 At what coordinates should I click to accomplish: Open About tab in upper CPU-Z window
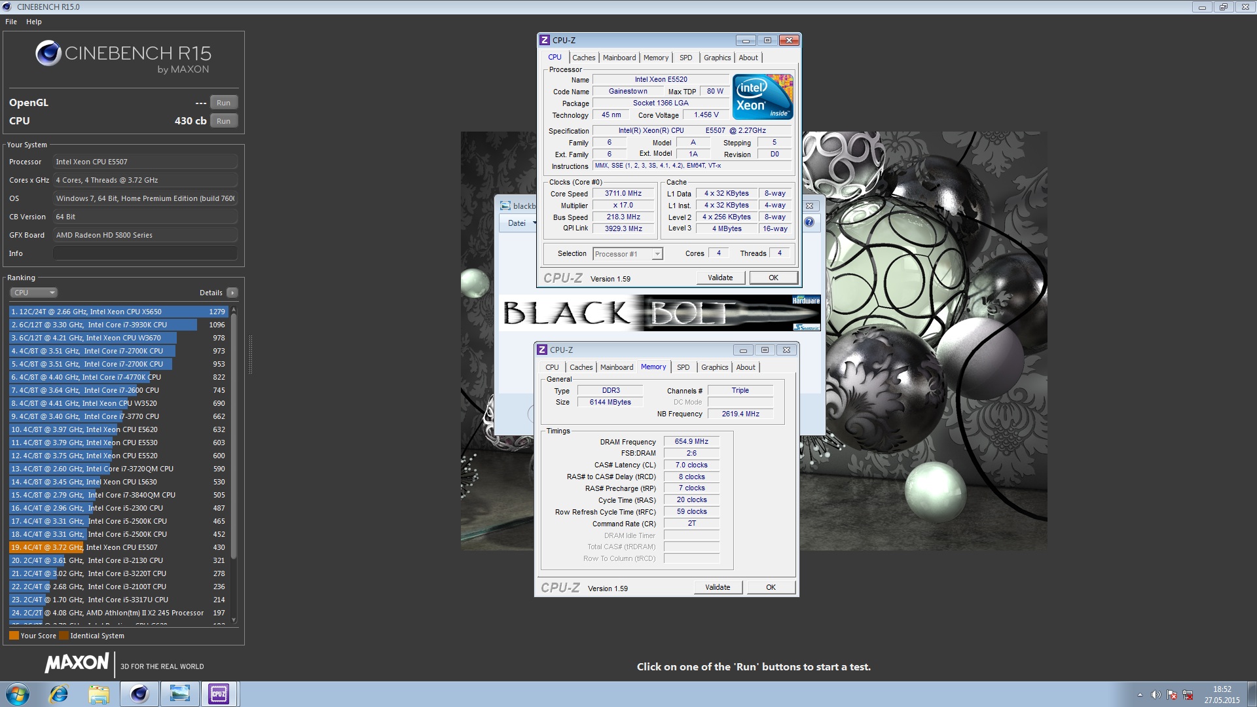748,58
